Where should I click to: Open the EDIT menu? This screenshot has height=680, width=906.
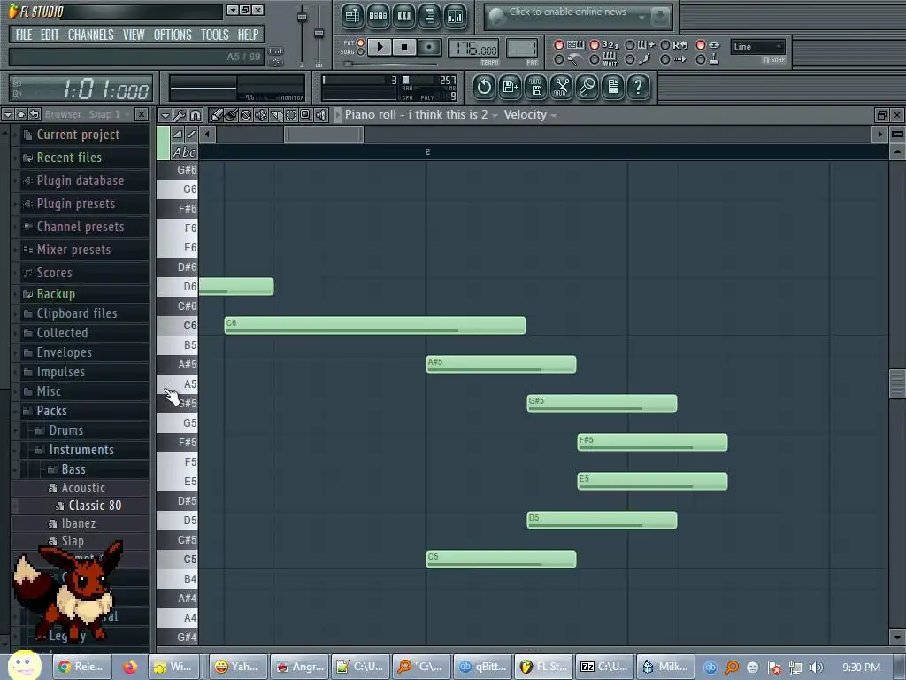click(50, 35)
